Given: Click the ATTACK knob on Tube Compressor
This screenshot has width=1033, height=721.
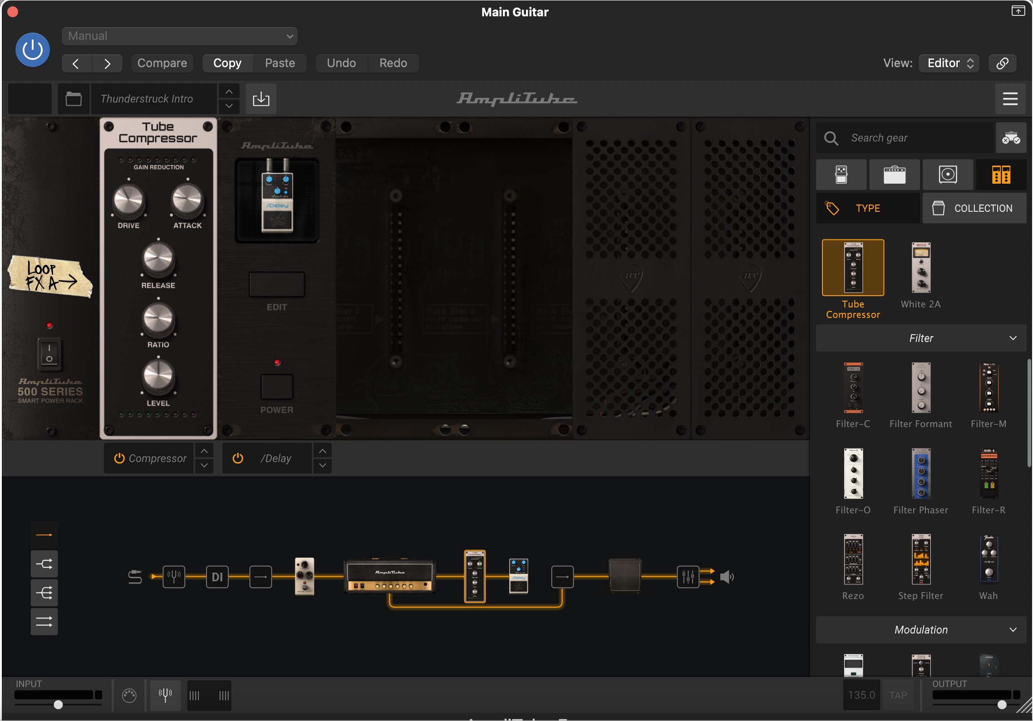Looking at the screenshot, I should [x=187, y=201].
